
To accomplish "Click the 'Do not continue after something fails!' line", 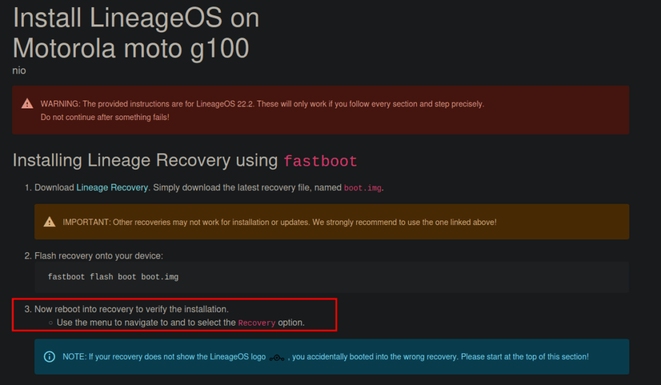I will tap(105, 117).
